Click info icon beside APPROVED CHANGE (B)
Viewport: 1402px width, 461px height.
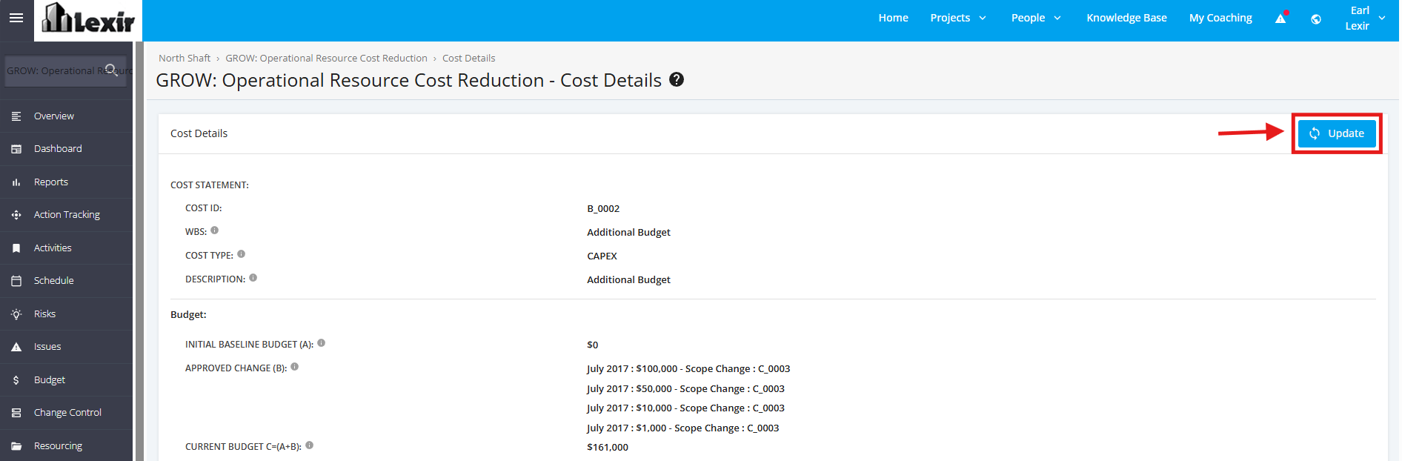pyautogui.click(x=295, y=367)
